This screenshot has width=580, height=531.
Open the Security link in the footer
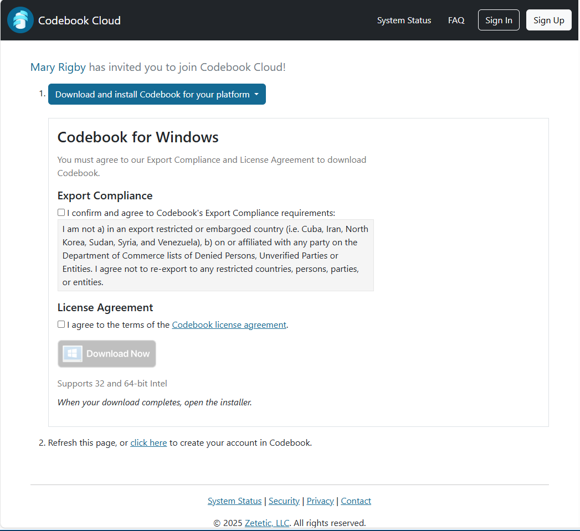pyautogui.click(x=284, y=501)
